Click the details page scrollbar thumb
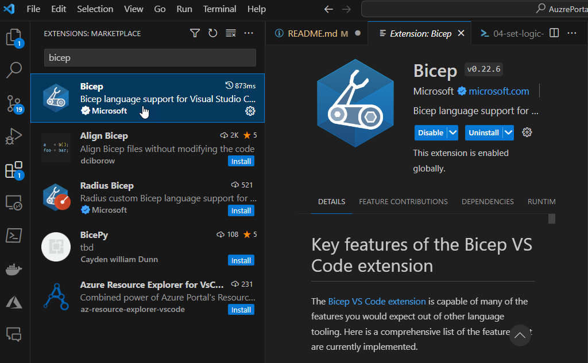Viewport: 588px width, 363px height. click(552, 218)
